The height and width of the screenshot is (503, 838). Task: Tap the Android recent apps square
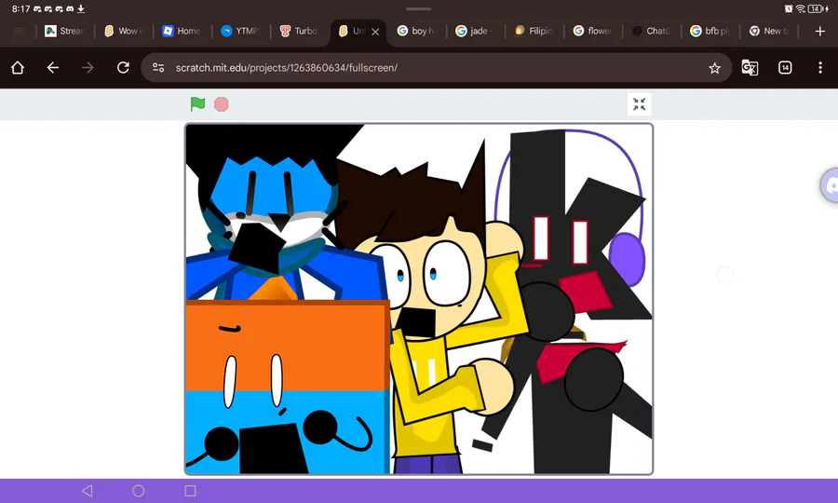coord(190,491)
